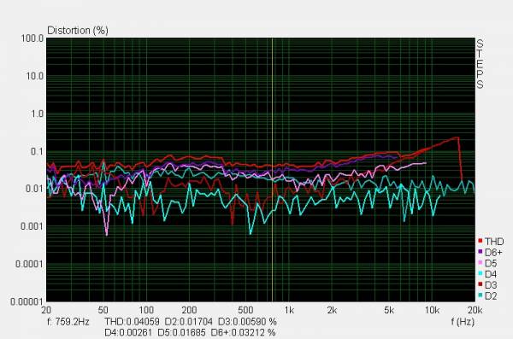Click the 100 x-axis tick label
Image resolution: width=513 pixels, height=339 pixels.
(x=146, y=310)
